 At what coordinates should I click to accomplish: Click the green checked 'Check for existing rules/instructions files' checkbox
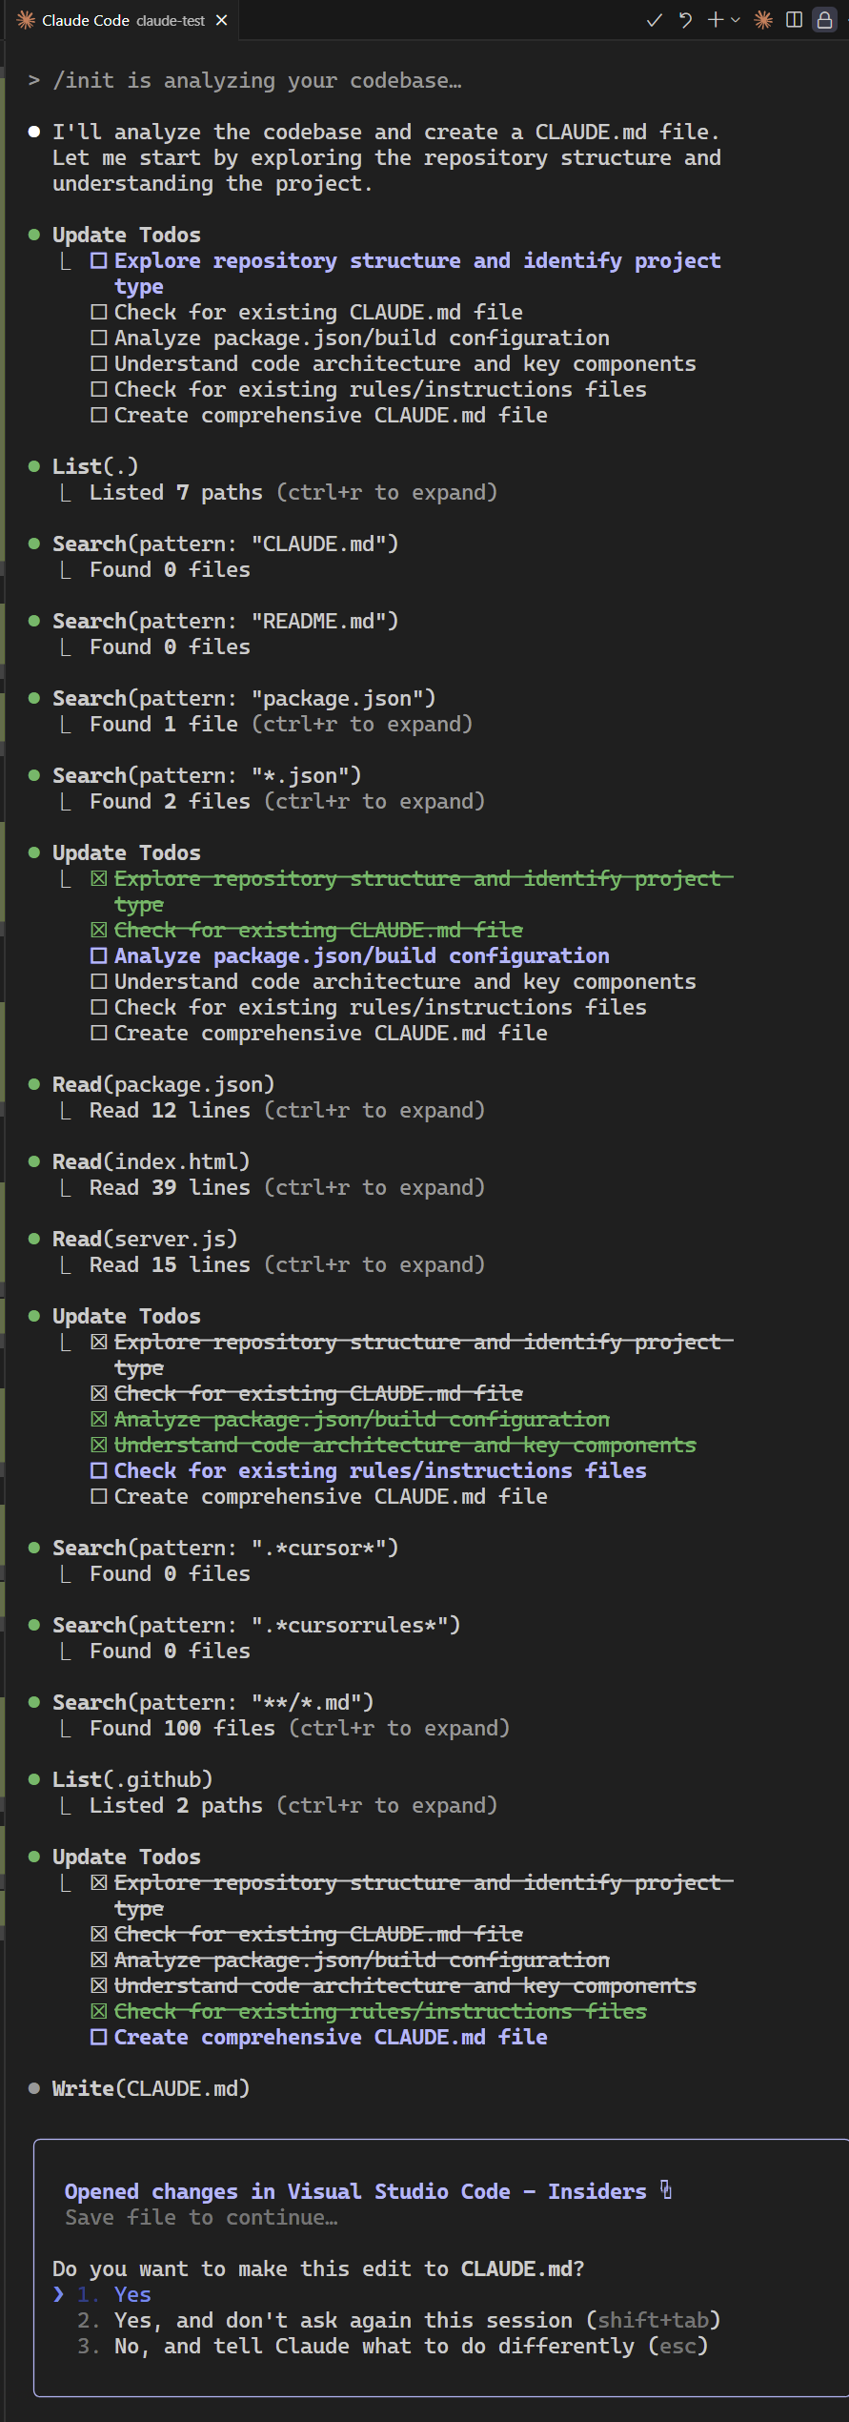(99, 2011)
